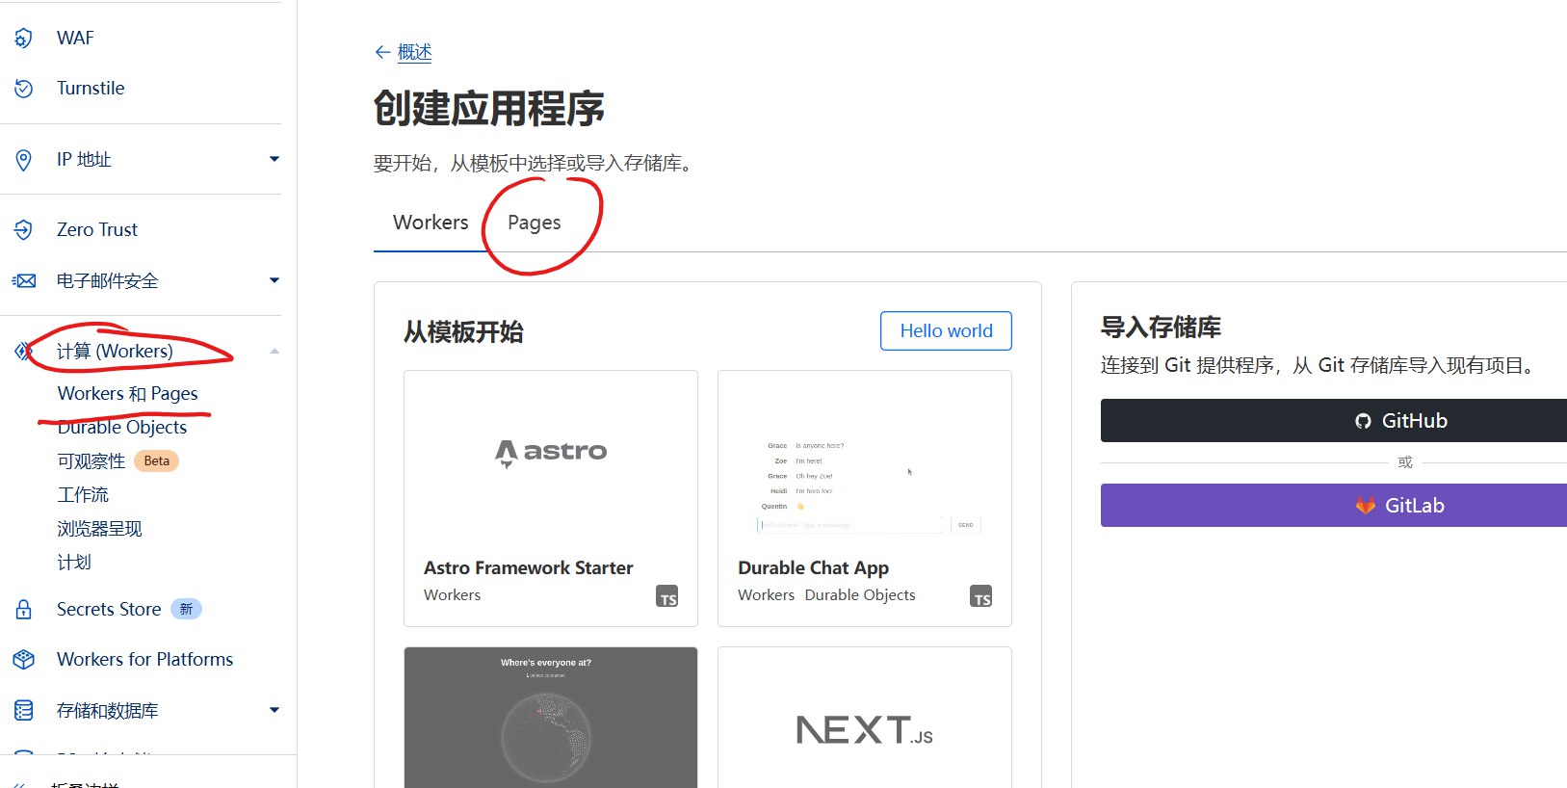Select the Astro Framework Starter template card
The image size is (1567, 788).
click(x=551, y=499)
